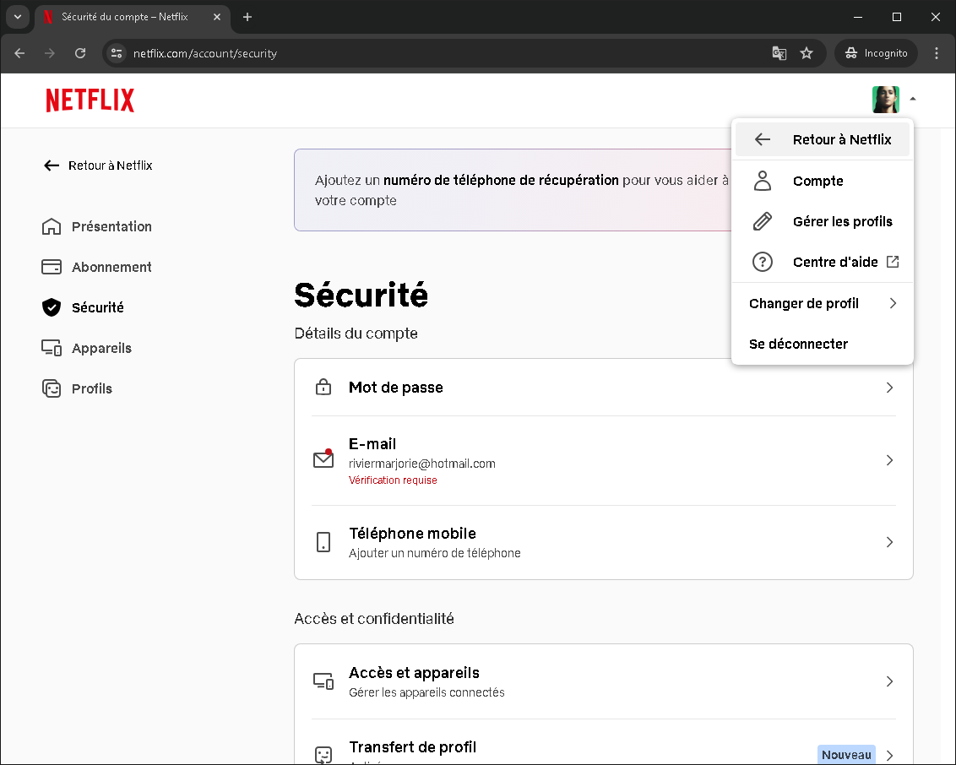Click the chevron next to Changer de profil
Screen dimensions: 956x765
(x=893, y=303)
